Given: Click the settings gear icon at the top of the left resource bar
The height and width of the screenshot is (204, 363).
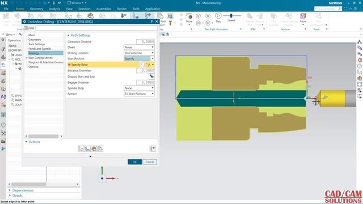Looking at the screenshot, I should tap(3, 40).
